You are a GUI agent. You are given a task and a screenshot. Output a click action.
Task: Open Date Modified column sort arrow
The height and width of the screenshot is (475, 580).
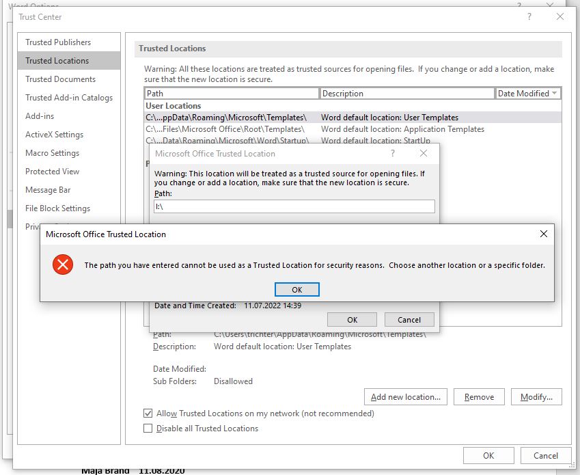[x=554, y=93]
